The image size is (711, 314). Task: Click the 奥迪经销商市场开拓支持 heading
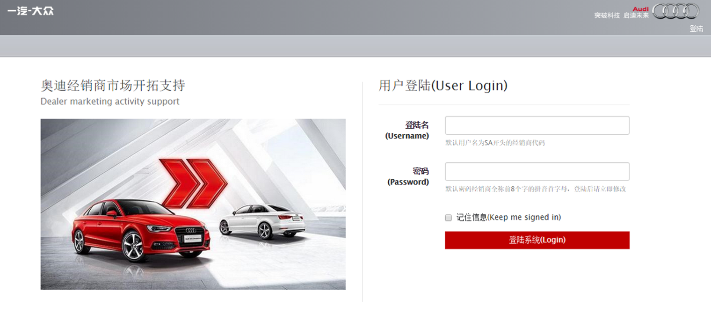tap(113, 86)
